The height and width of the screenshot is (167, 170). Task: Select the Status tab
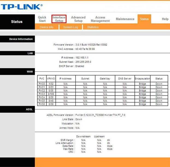(x=144, y=19)
